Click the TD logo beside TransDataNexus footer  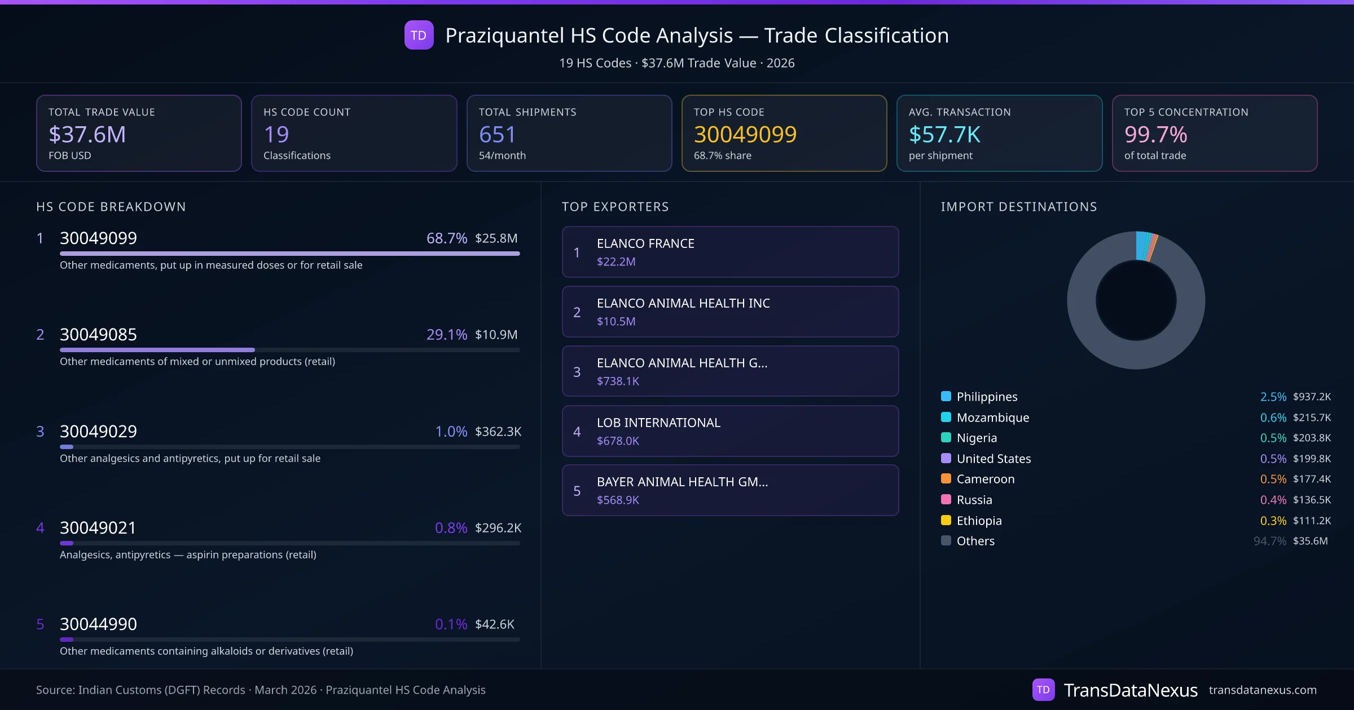(x=1043, y=690)
